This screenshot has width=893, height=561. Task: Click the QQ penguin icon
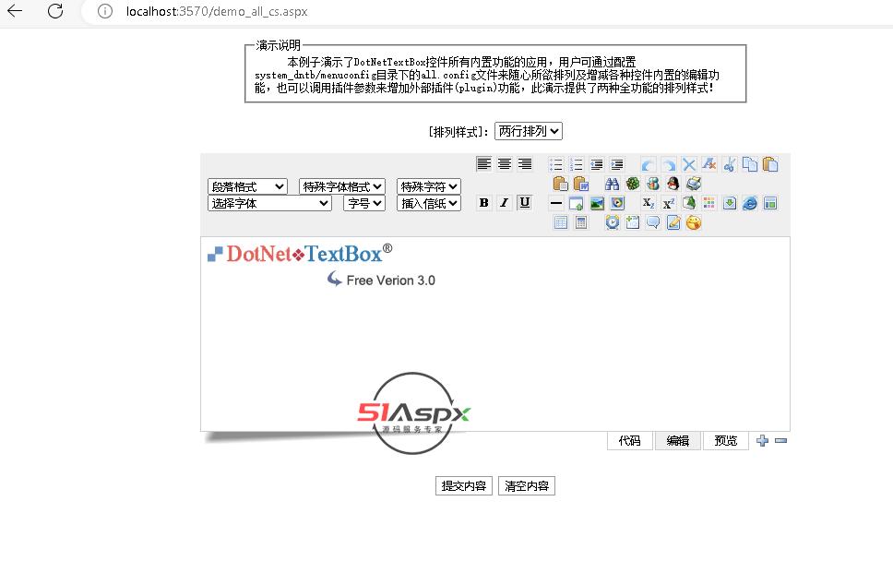[673, 184]
